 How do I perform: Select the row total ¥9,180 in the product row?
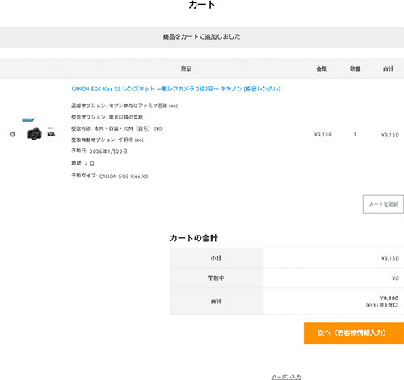tap(389, 135)
